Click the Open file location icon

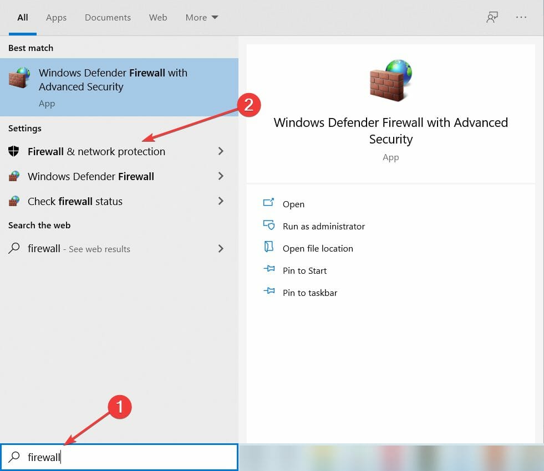(x=268, y=247)
